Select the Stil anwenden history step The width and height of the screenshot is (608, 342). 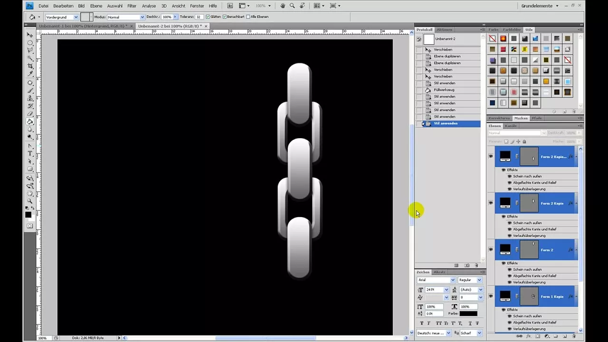coord(446,123)
